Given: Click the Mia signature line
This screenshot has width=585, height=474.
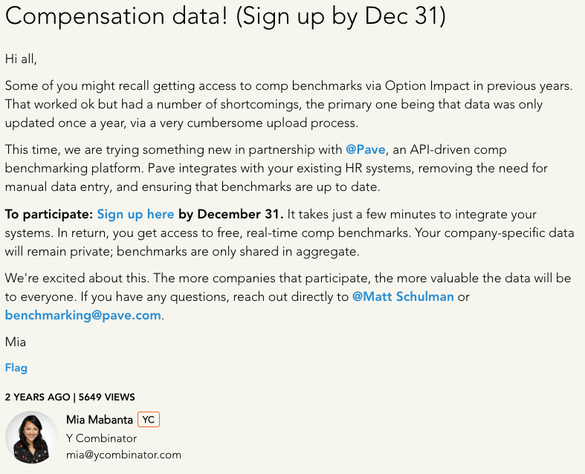Looking at the screenshot, I should click(x=16, y=342).
